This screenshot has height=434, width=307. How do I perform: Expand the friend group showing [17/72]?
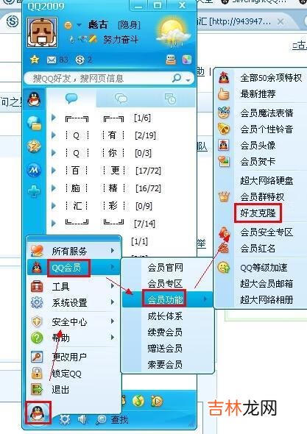click(54, 171)
